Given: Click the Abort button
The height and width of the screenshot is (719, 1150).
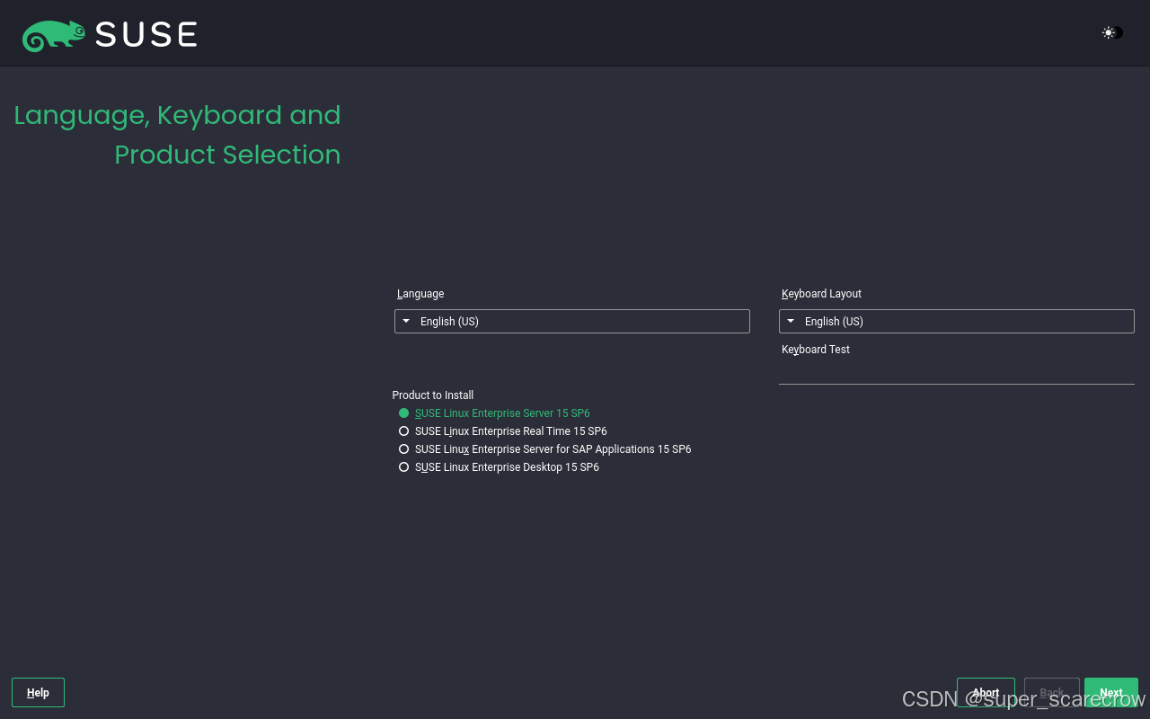Looking at the screenshot, I should pos(986,692).
